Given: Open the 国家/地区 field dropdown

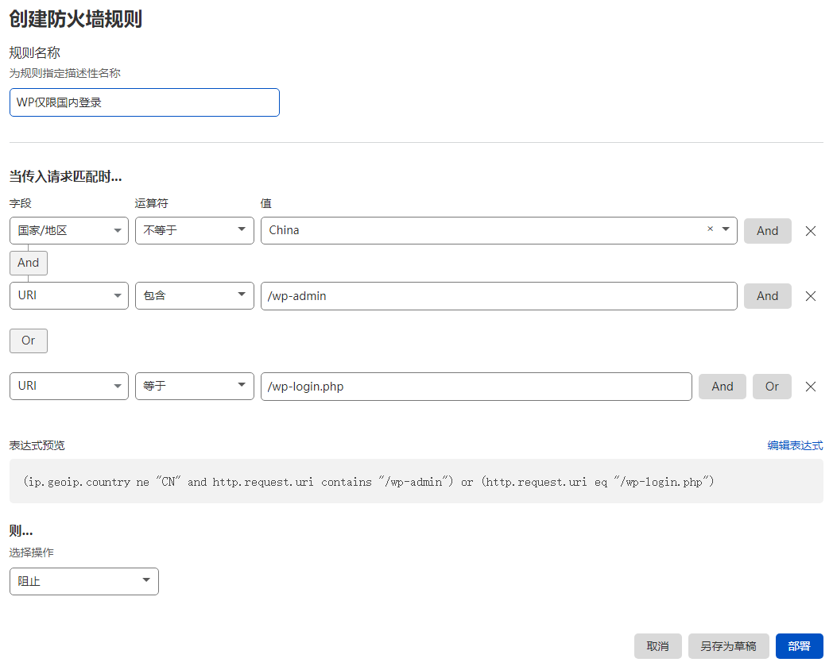Looking at the screenshot, I should coord(69,230).
